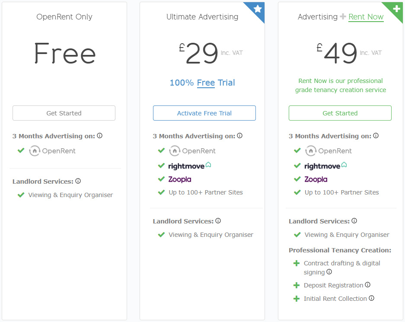Viewport: 405px width, 322px height.
Task: Expand info icon beside Landlord Services in £49 column
Action: click(x=354, y=220)
